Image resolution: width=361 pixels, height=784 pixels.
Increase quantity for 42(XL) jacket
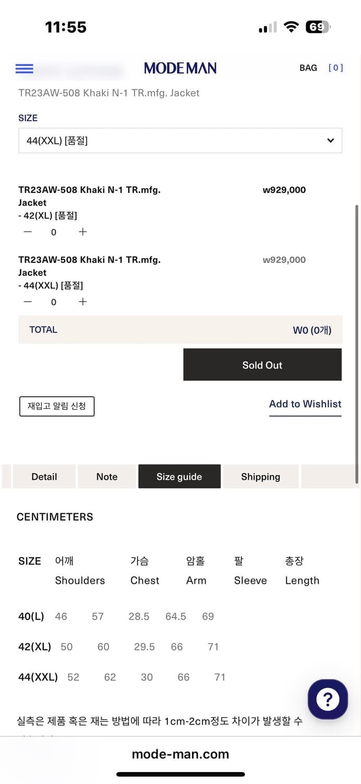point(82,232)
